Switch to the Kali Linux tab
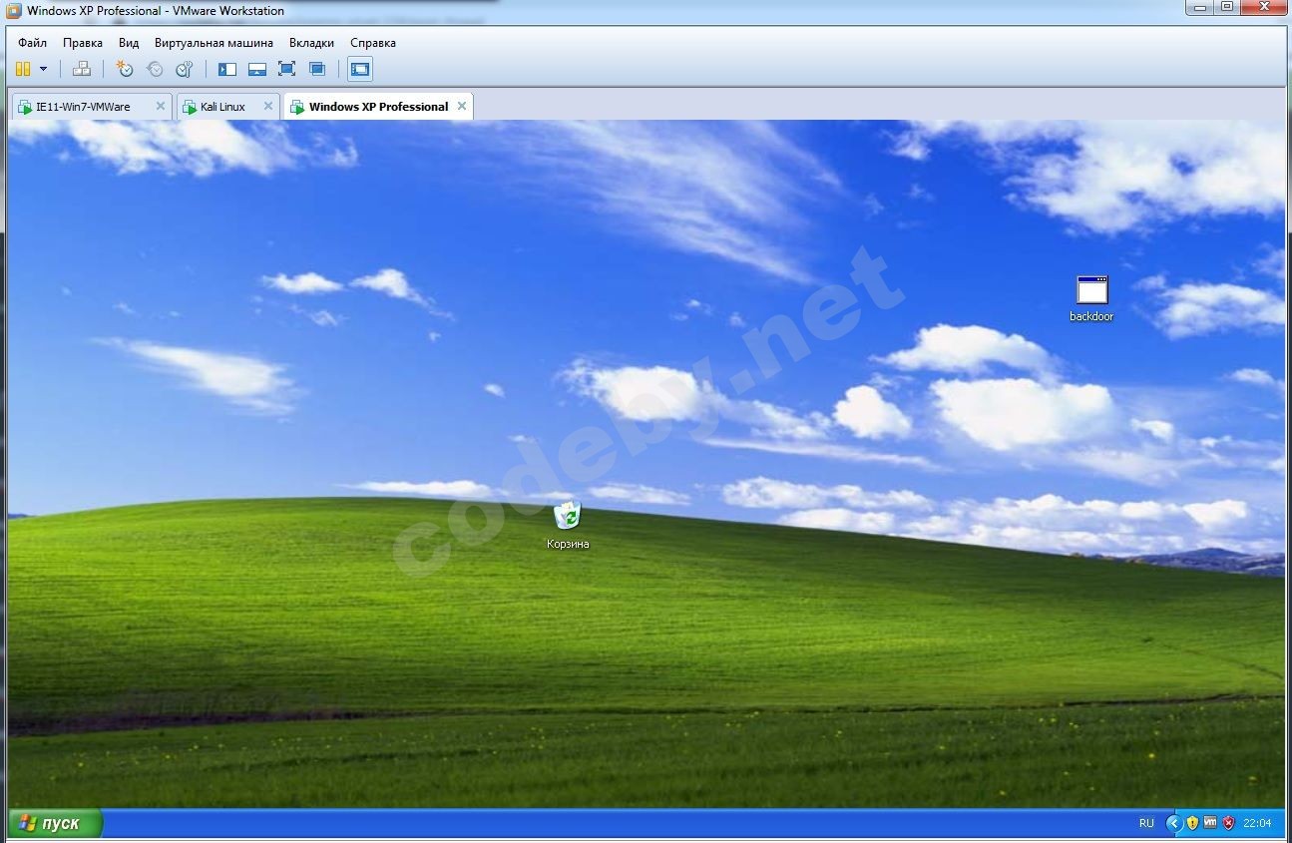The height and width of the screenshot is (843, 1292). 228,107
